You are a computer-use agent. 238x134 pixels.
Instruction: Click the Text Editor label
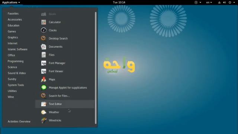[x=55, y=104]
